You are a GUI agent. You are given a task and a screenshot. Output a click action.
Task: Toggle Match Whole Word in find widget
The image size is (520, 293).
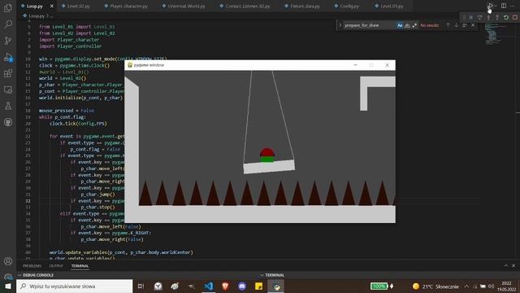(407, 25)
